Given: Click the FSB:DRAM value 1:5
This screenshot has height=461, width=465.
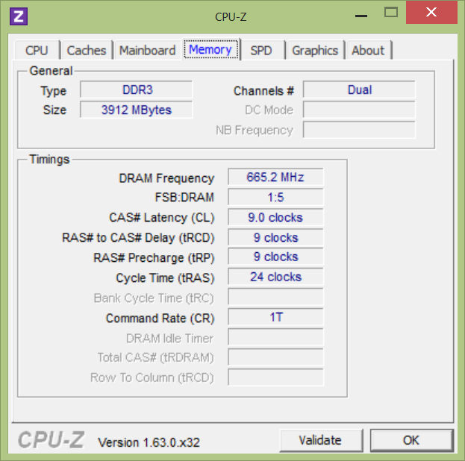Looking at the screenshot, I should click(275, 197).
